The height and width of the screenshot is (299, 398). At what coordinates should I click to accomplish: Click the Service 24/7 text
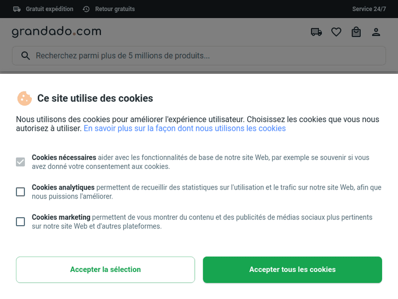[369, 9]
